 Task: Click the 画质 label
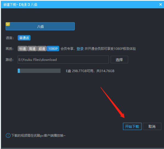click(10, 49)
